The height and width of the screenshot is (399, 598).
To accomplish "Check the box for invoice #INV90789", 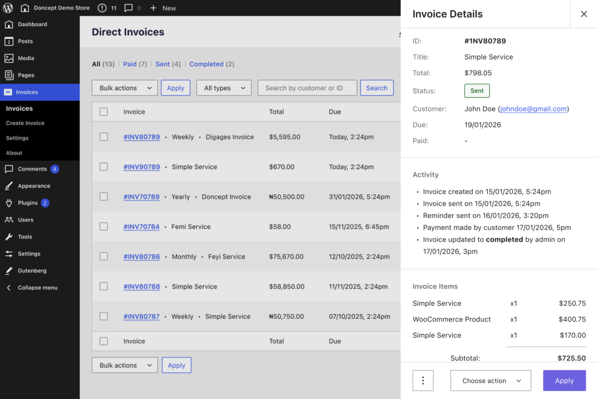I will 104,167.
